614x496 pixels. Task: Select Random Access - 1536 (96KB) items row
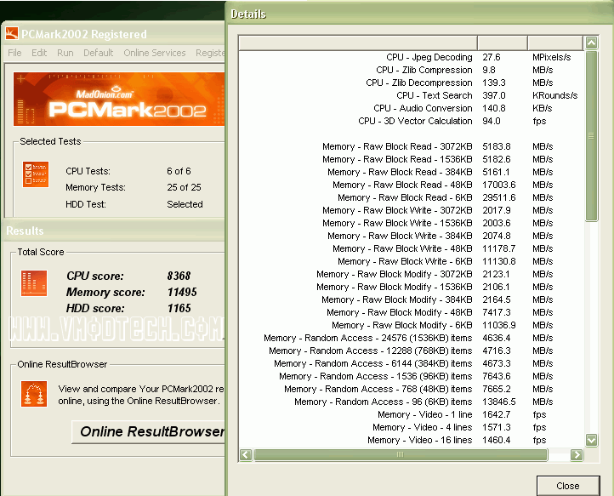pos(411,377)
